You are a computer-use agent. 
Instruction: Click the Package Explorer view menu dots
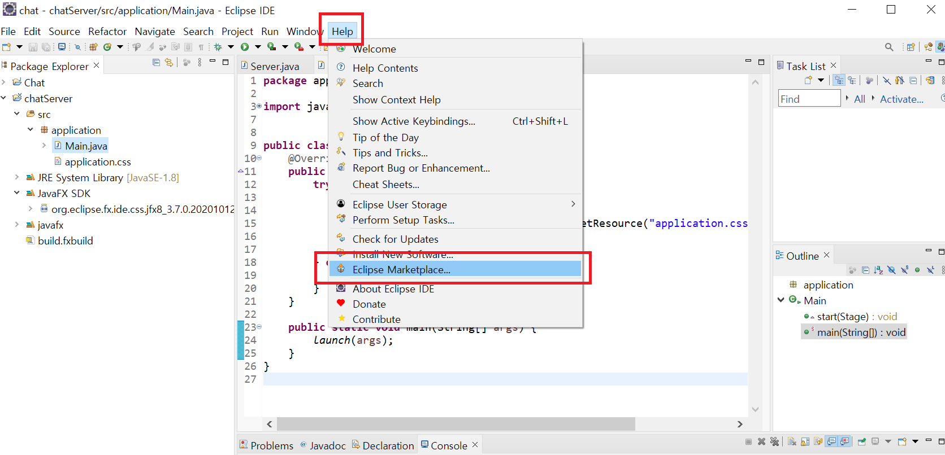(200, 63)
